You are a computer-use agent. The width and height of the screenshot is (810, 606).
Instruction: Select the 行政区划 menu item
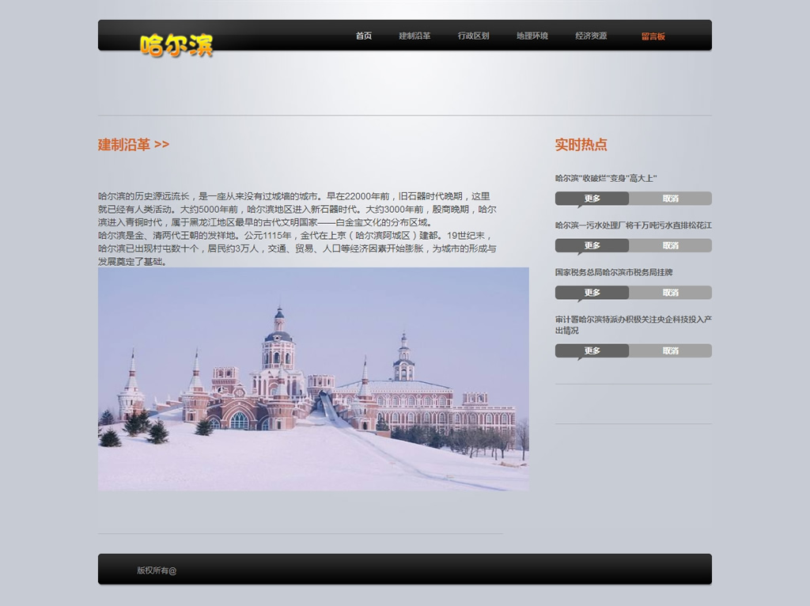coord(473,36)
